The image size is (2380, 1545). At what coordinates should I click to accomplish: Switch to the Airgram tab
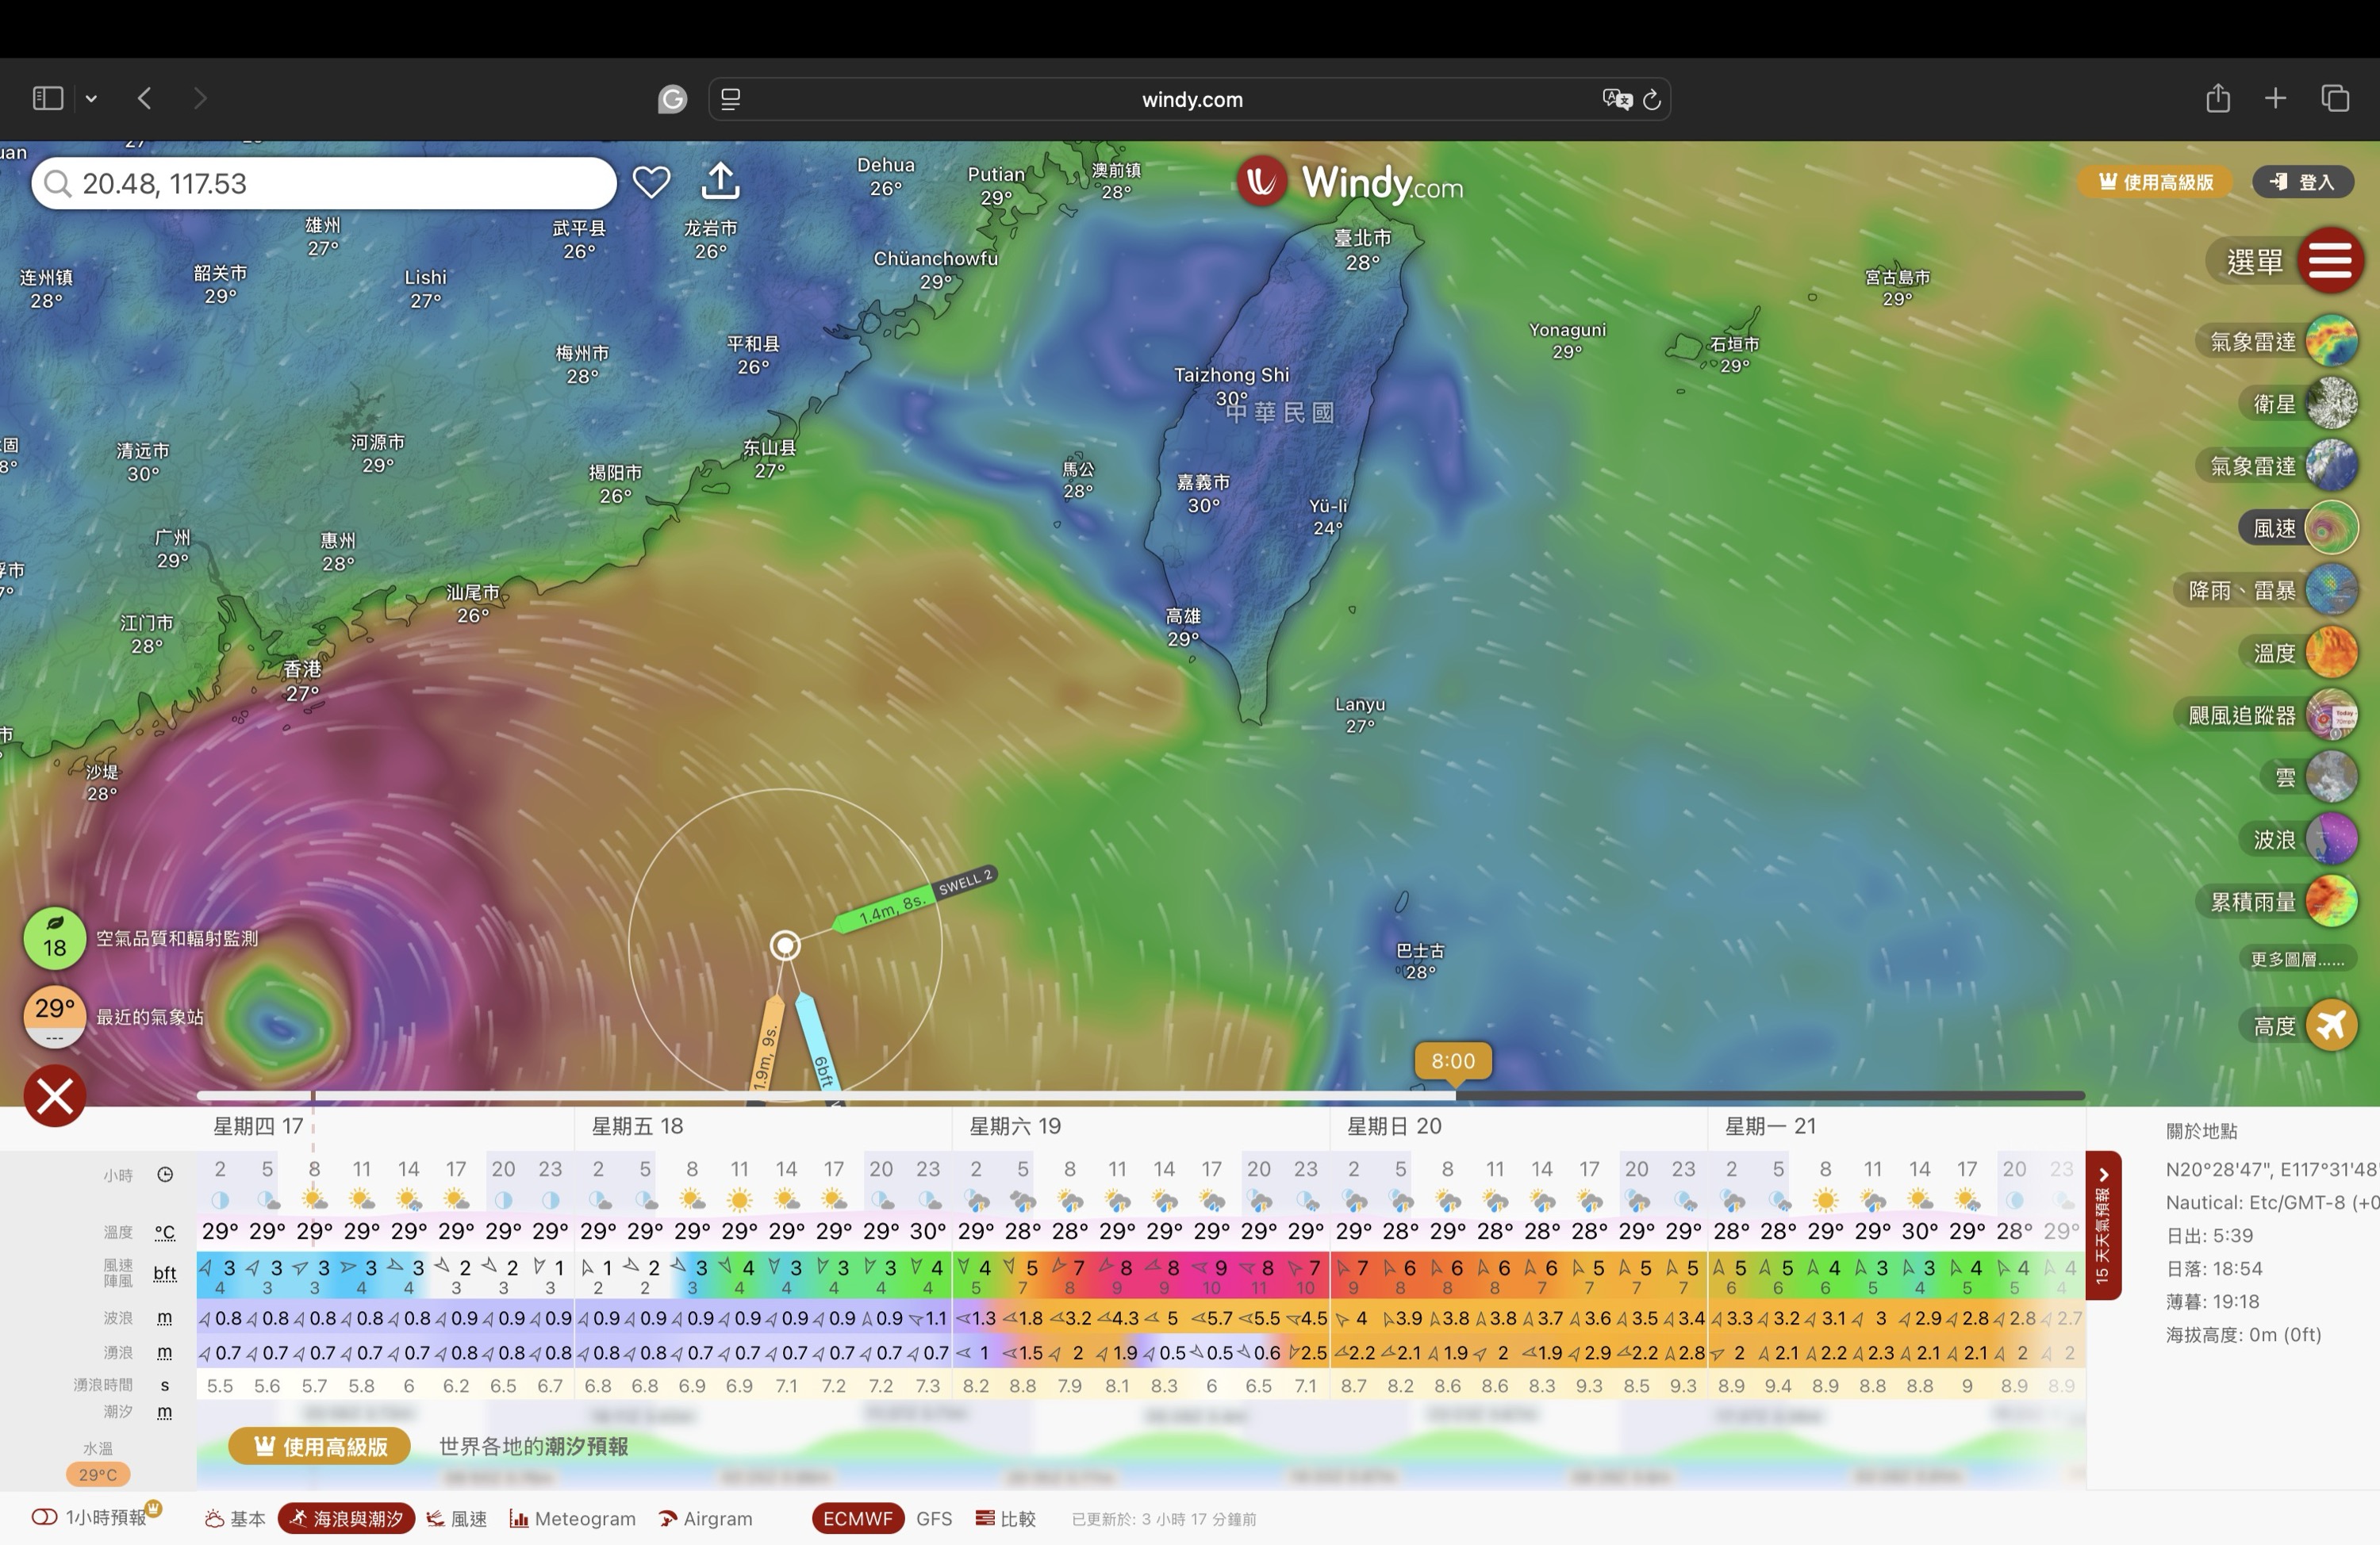click(x=706, y=1518)
